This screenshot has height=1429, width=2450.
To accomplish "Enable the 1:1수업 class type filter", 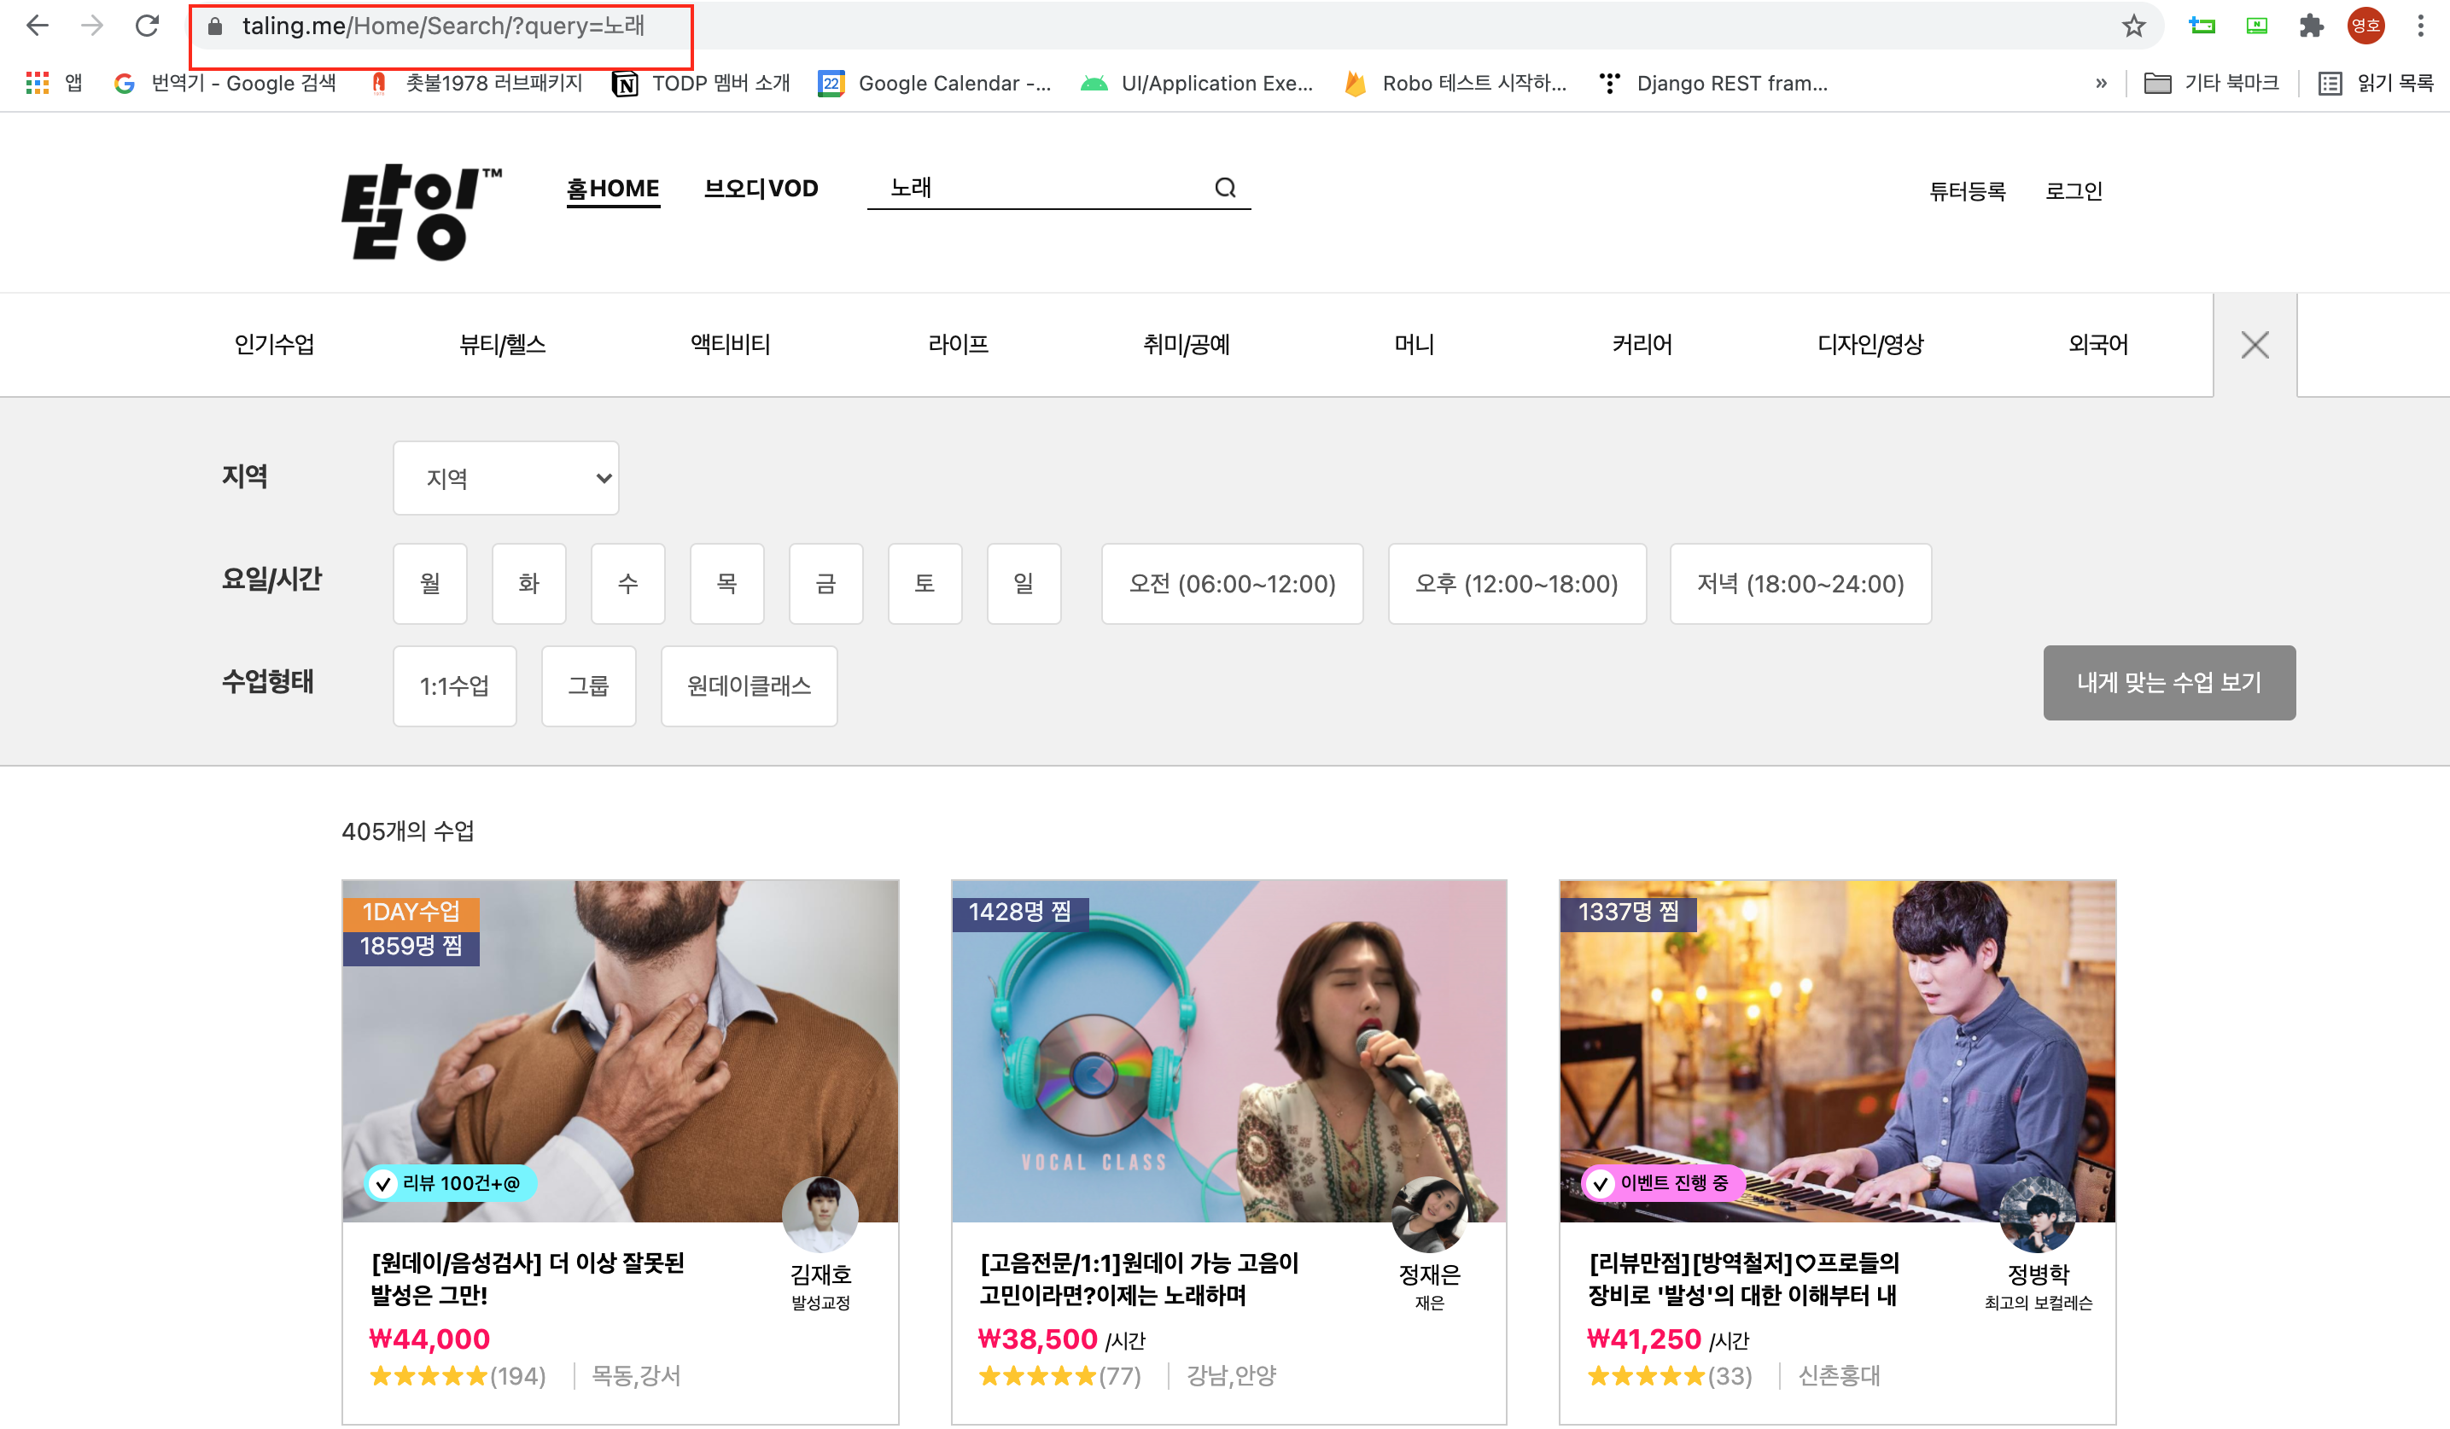I will click(454, 686).
